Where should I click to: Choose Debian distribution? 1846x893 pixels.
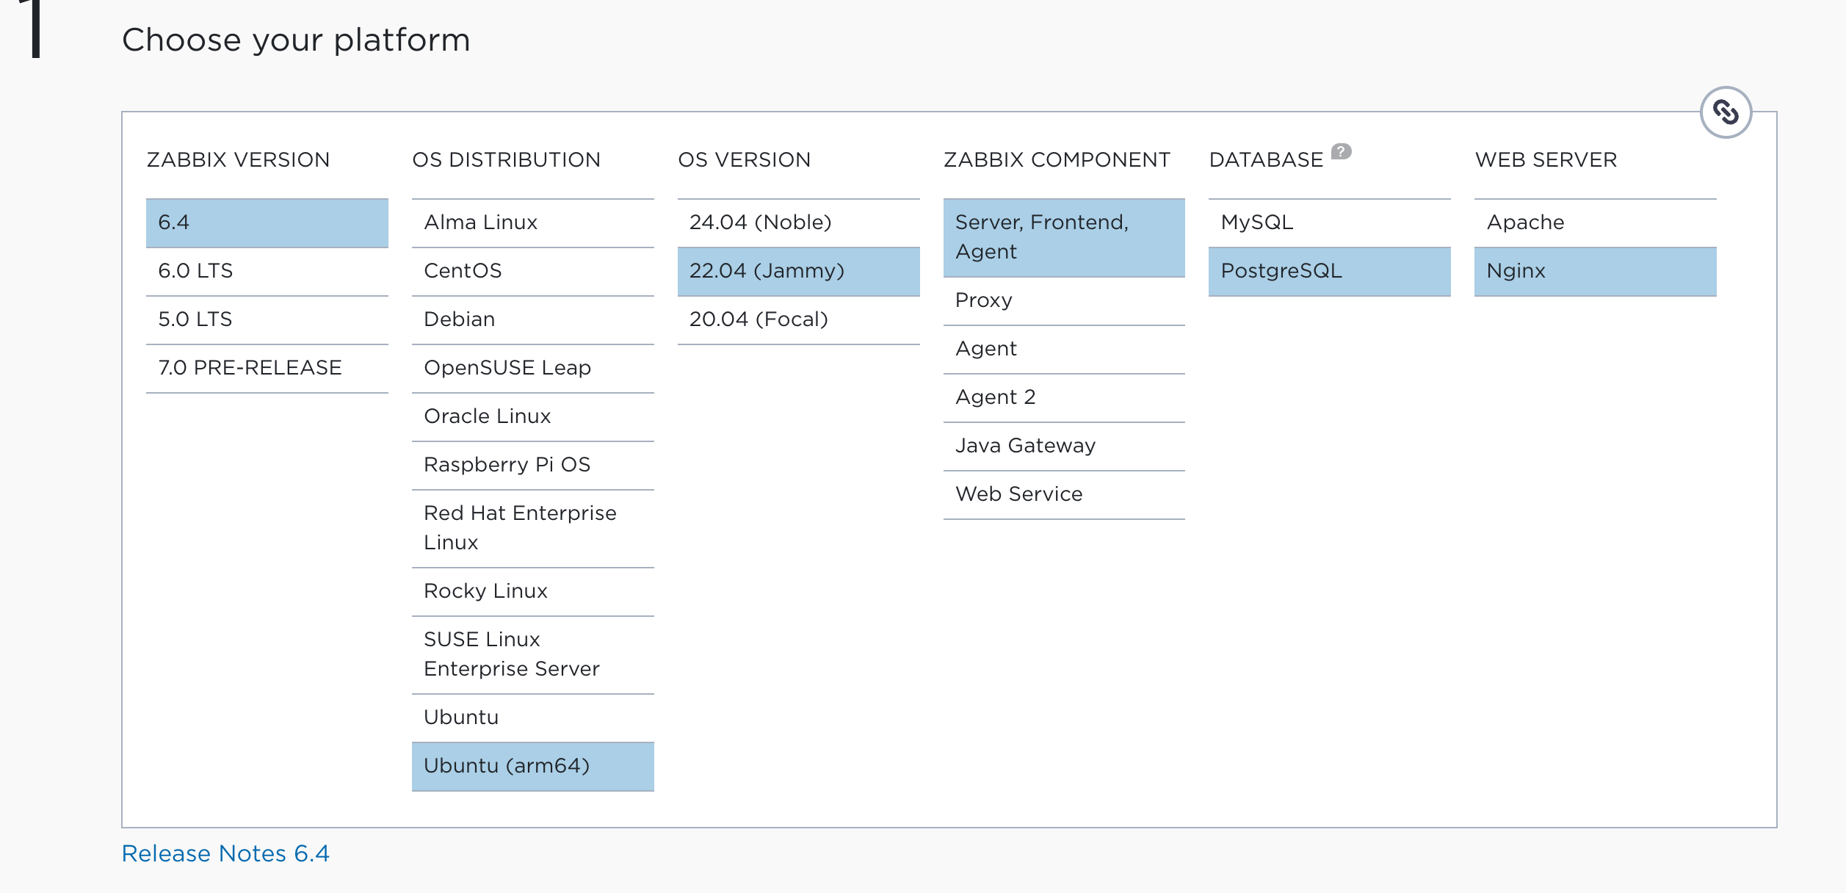[x=533, y=320]
